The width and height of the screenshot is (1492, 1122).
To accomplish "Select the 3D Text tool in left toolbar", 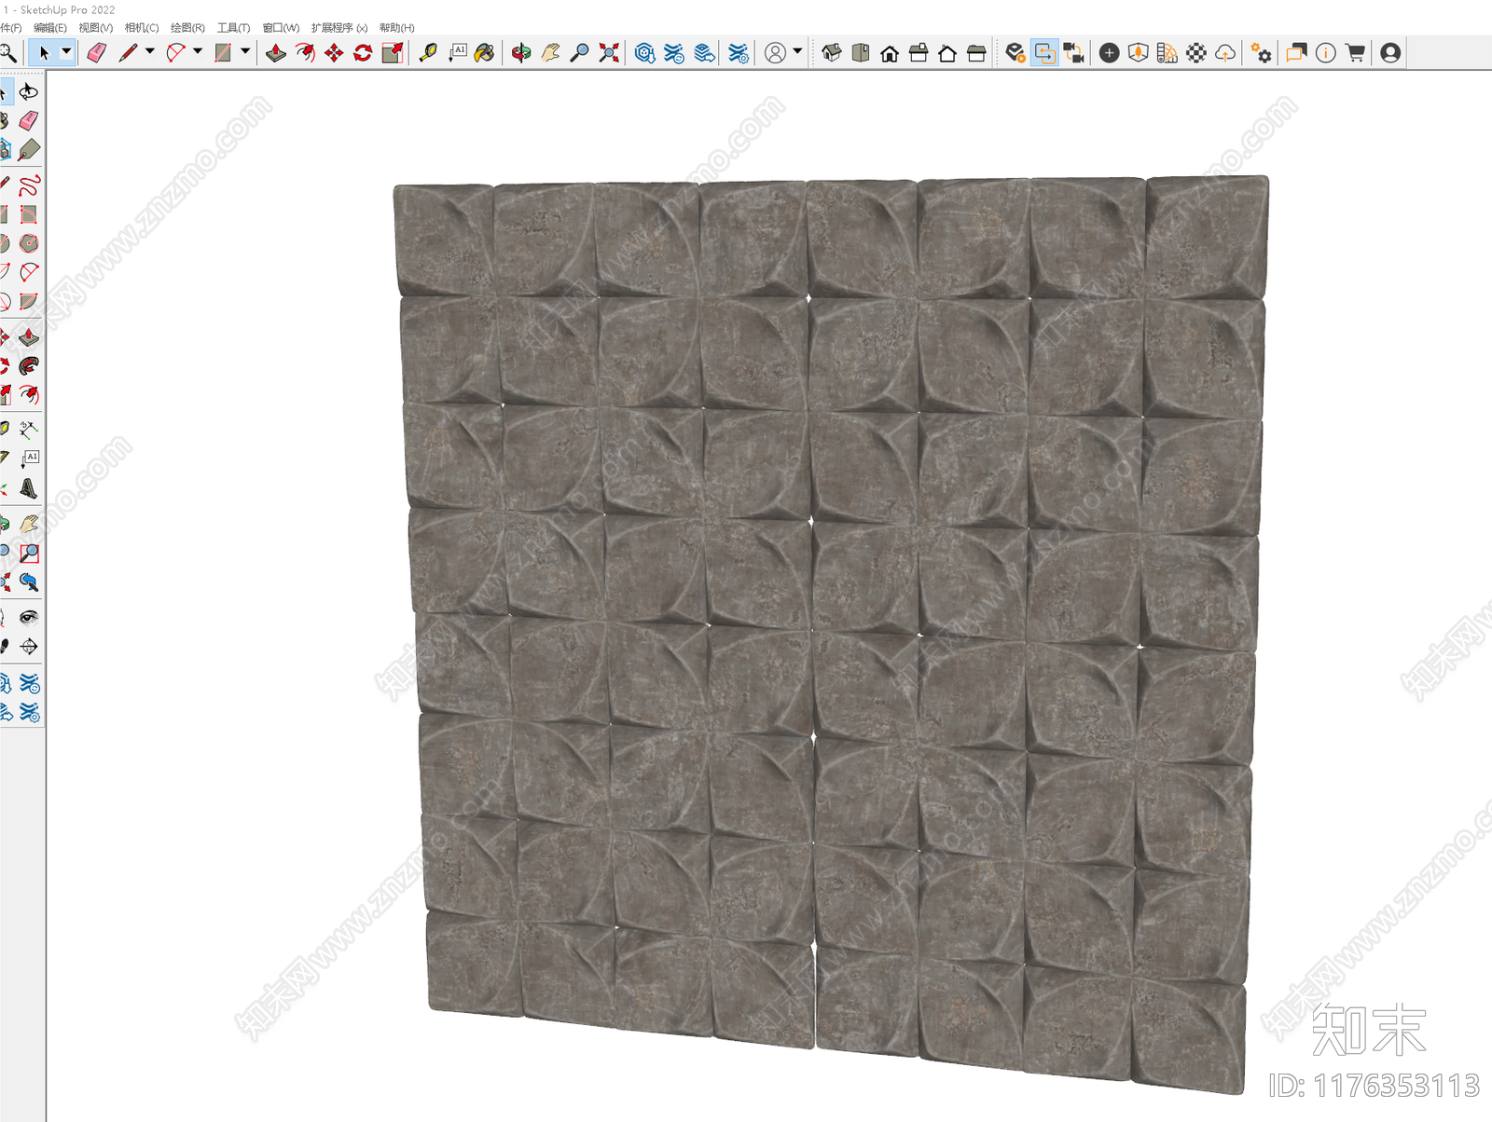I will point(29,487).
